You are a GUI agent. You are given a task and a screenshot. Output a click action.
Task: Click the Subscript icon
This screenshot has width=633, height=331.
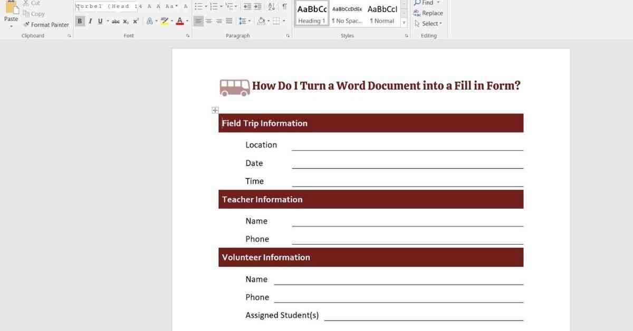[126, 22]
